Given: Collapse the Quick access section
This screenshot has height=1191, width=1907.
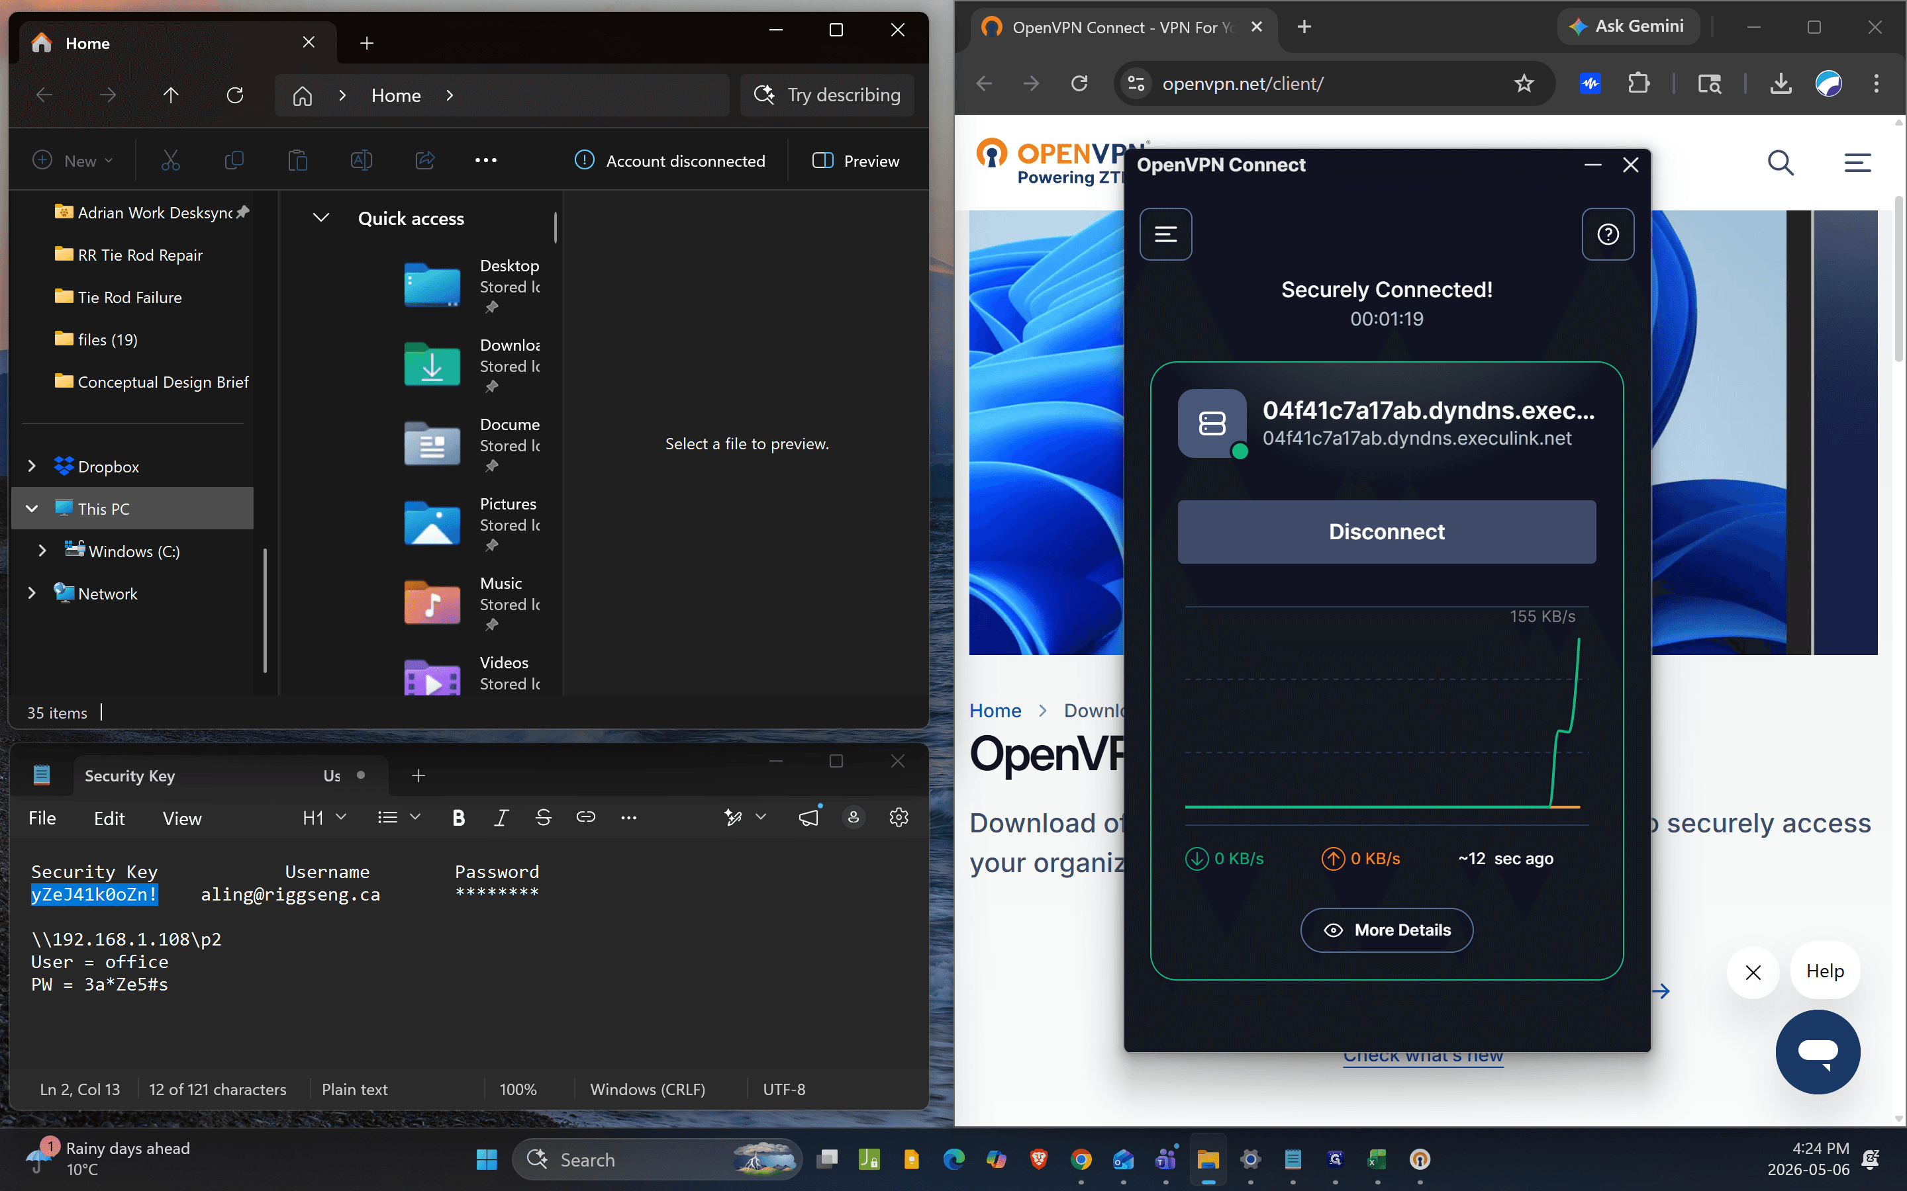Looking at the screenshot, I should pos(320,218).
